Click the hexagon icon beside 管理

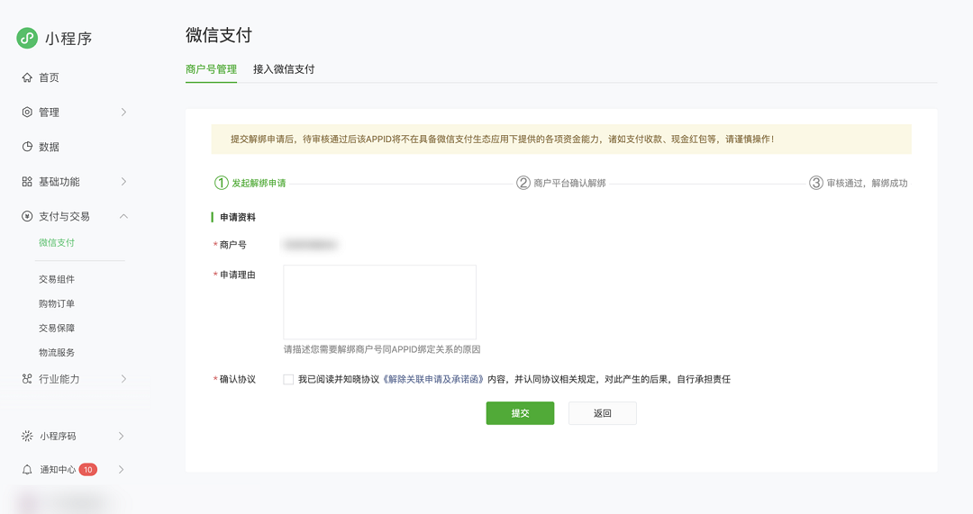coord(27,113)
